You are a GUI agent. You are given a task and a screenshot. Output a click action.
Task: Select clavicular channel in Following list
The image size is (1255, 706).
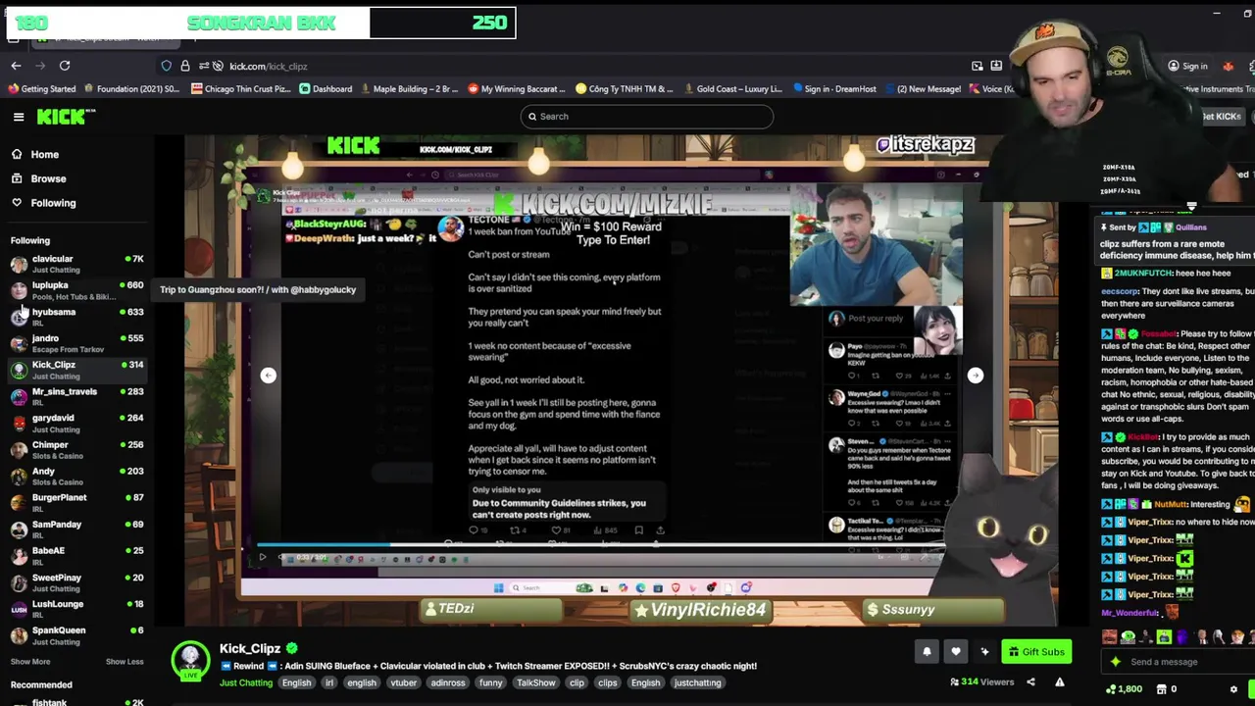coord(76,264)
